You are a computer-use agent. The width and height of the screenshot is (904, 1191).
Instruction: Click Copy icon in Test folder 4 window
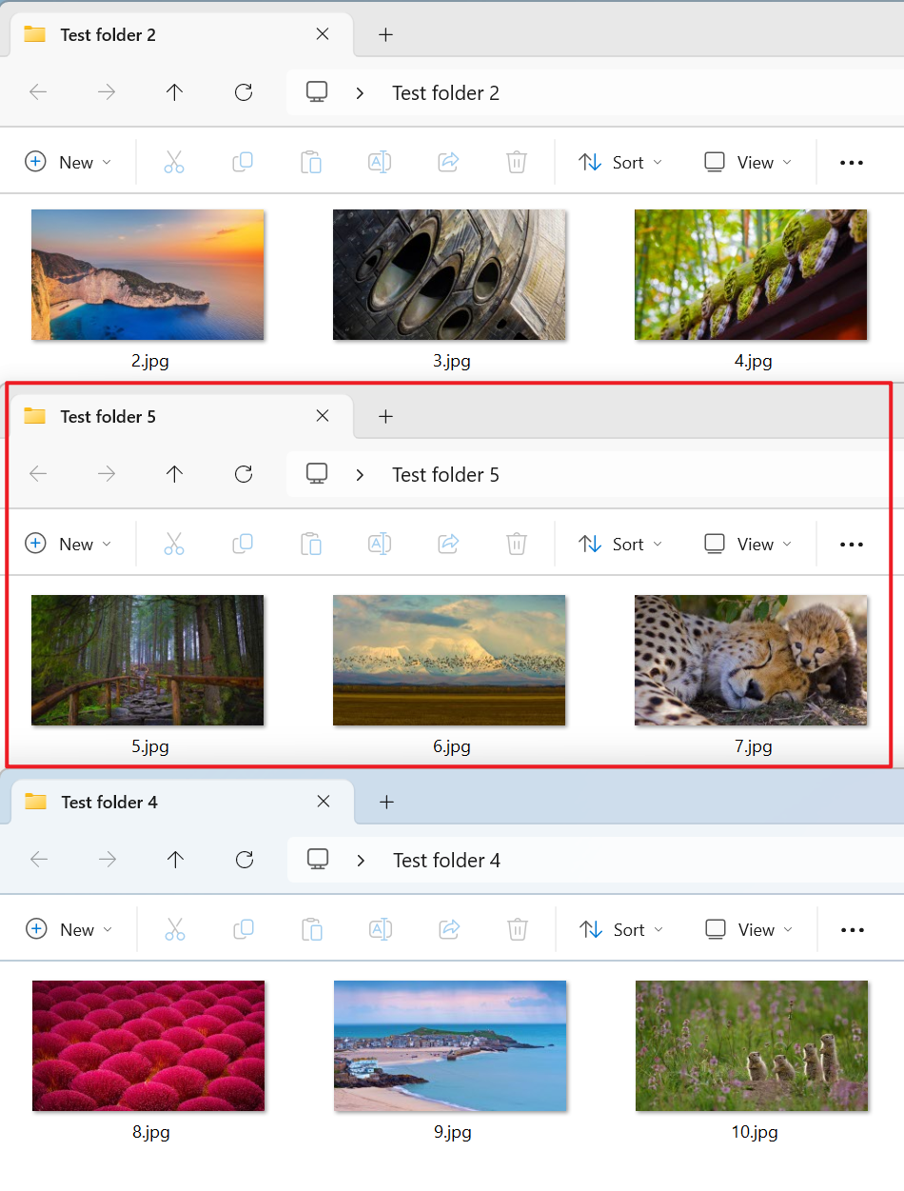tap(244, 929)
